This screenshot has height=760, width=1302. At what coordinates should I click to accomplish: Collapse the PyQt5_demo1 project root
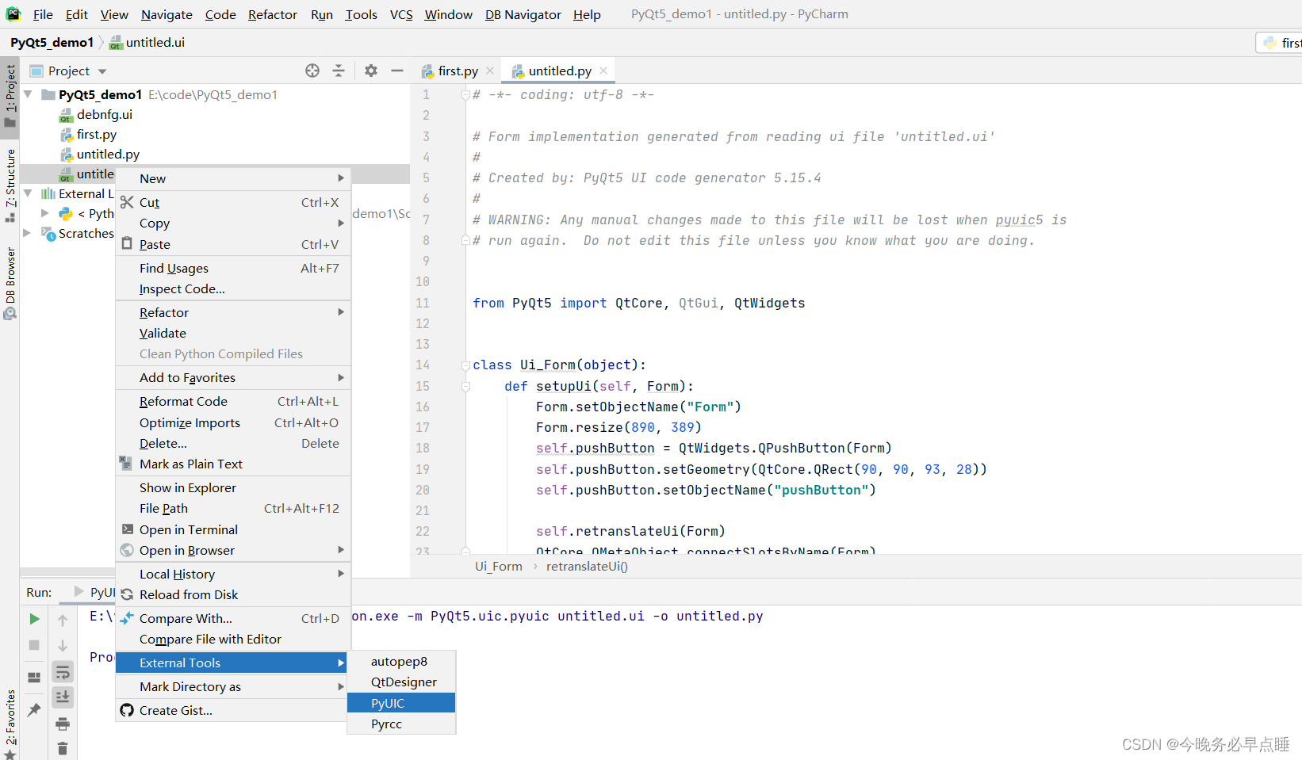[x=28, y=94]
